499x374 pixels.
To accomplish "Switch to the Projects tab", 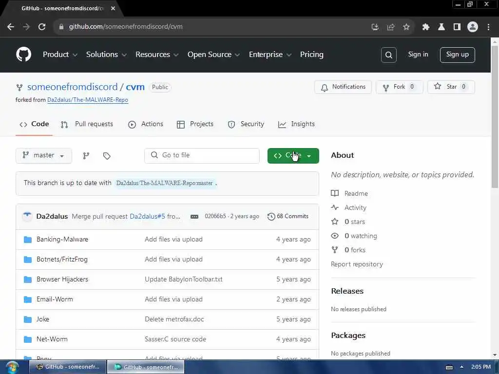I will (195, 124).
